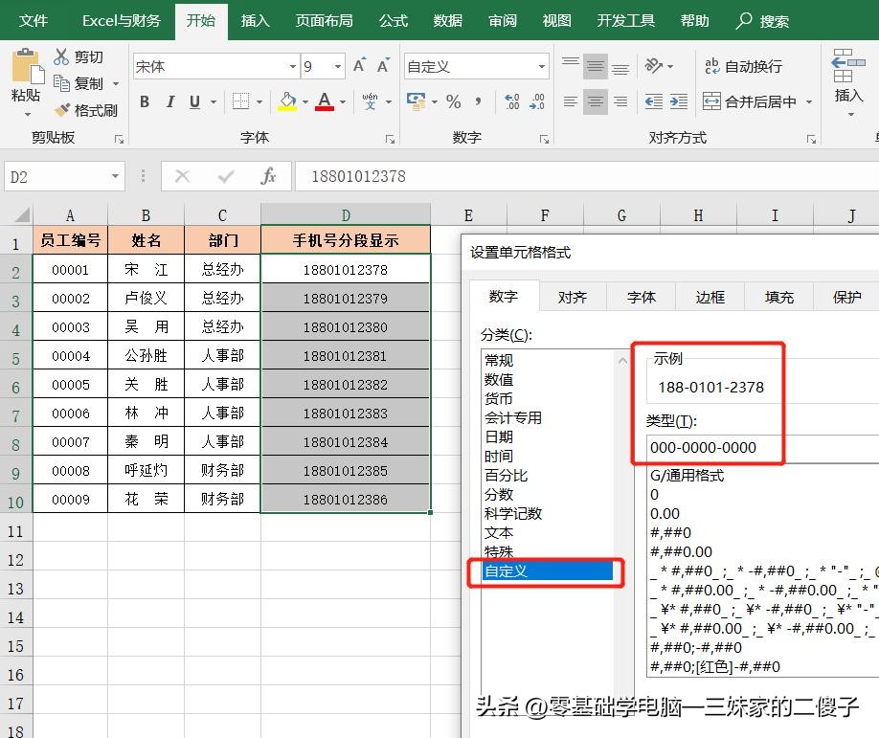This screenshot has width=879, height=738.
Task: Apply Percent Style number formatting
Action: 452,101
